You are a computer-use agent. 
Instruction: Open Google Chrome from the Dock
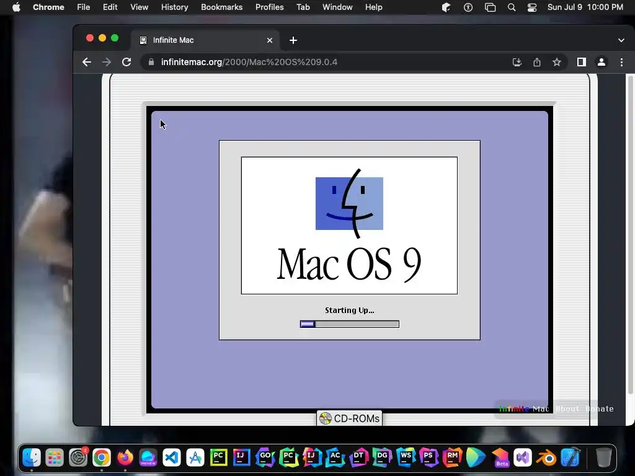tap(102, 458)
